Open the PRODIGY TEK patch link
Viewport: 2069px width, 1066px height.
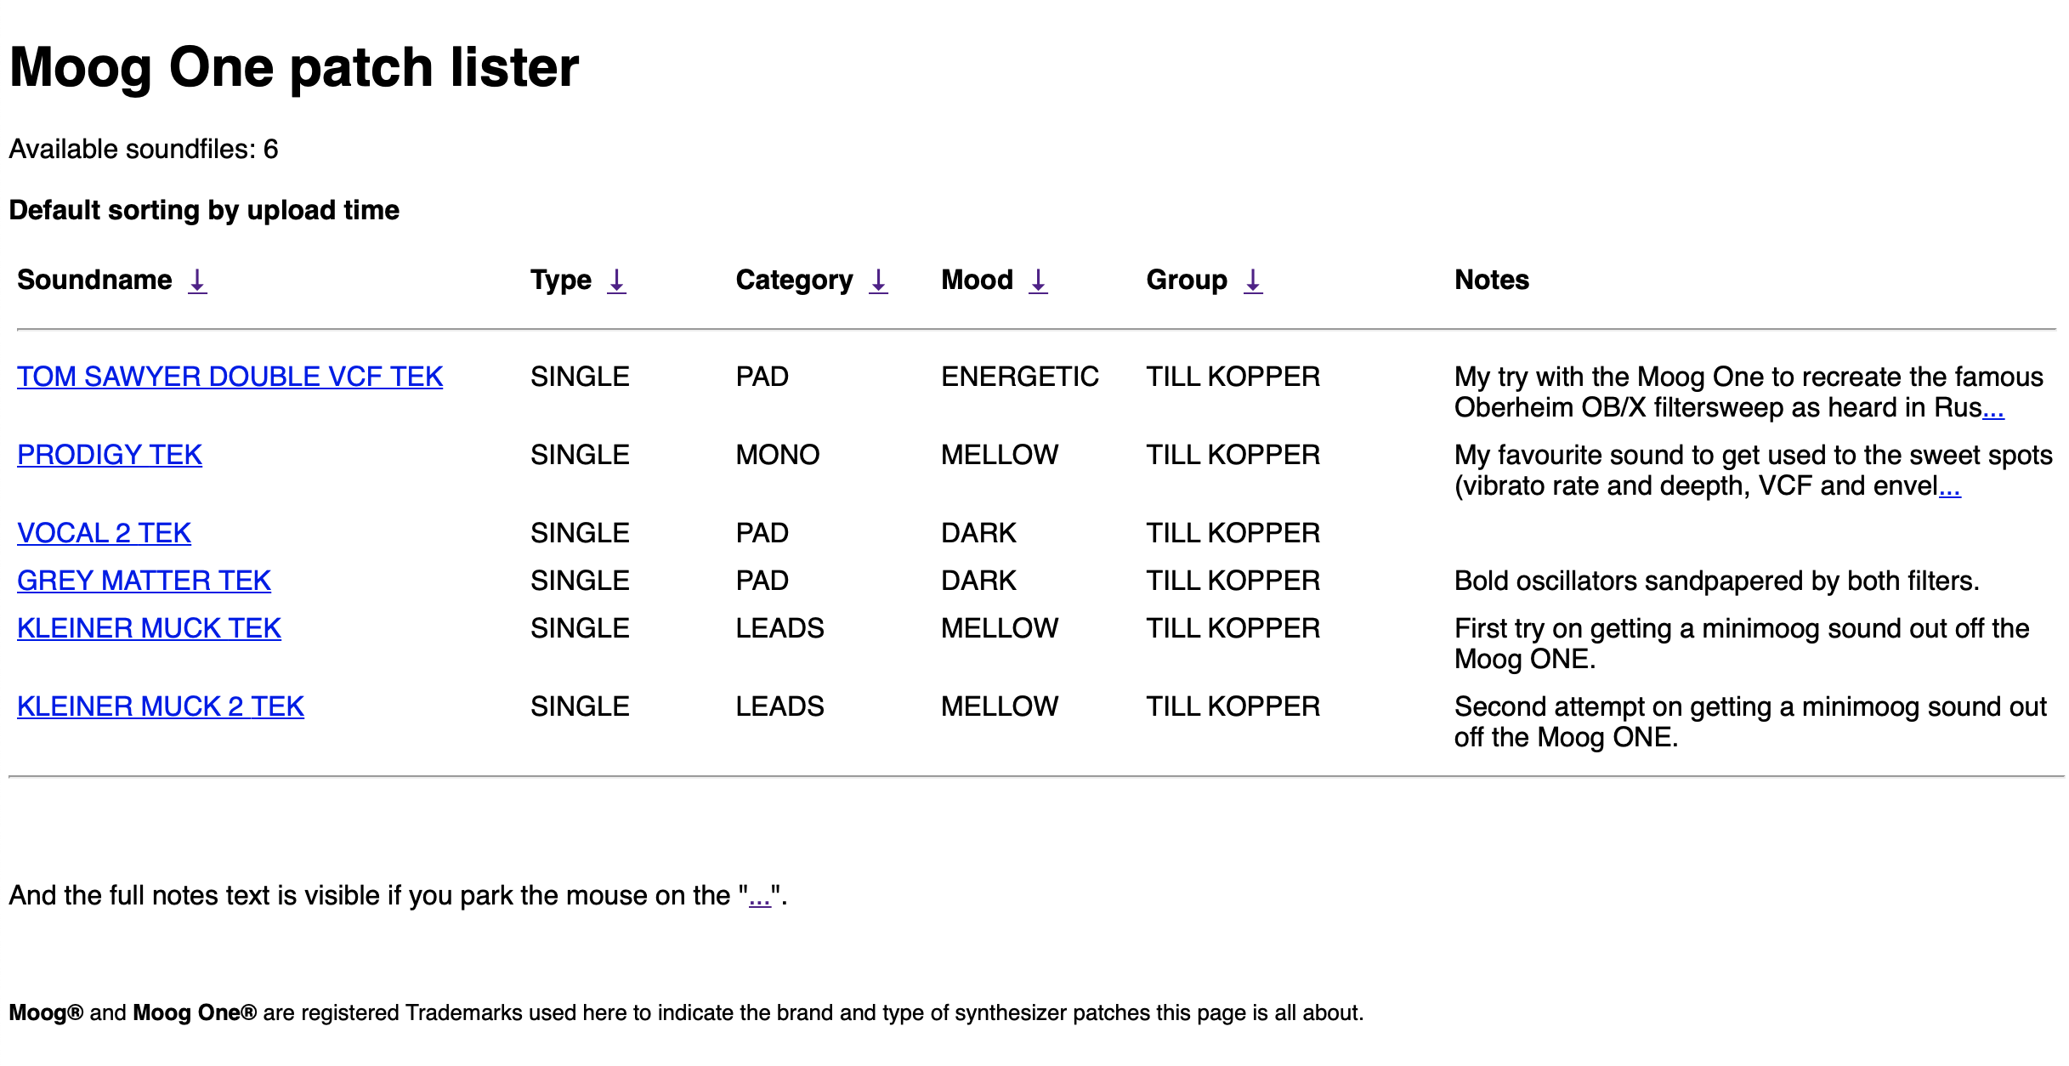(110, 455)
